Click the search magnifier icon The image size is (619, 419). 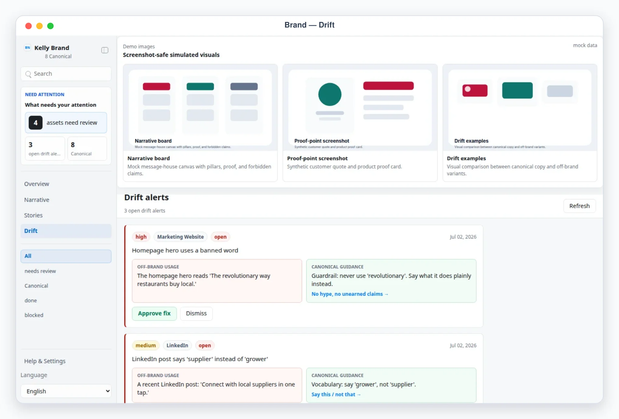(x=28, y=74)
